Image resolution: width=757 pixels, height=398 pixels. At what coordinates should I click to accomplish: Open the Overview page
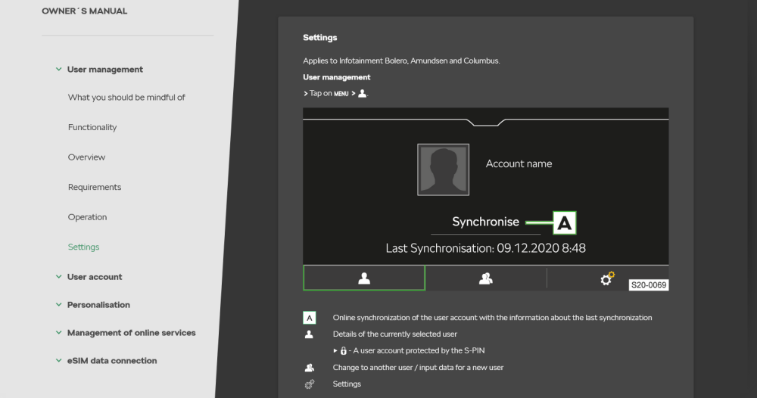coord(86,157)
